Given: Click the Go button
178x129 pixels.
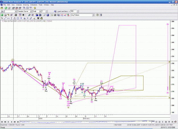Looking at the screenshot, I should (x=2, y=11).
